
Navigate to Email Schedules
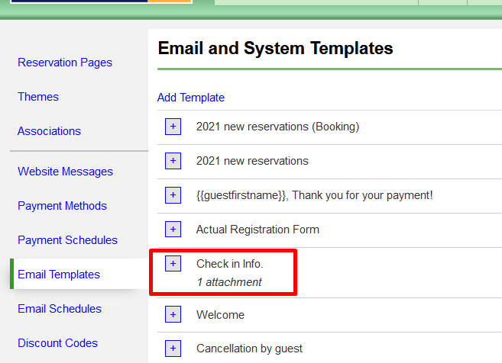(x=60, y=309)
